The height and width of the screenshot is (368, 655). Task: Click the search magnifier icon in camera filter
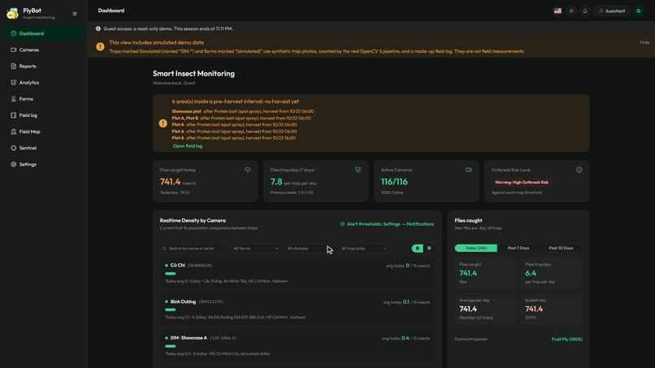[164, 249]
